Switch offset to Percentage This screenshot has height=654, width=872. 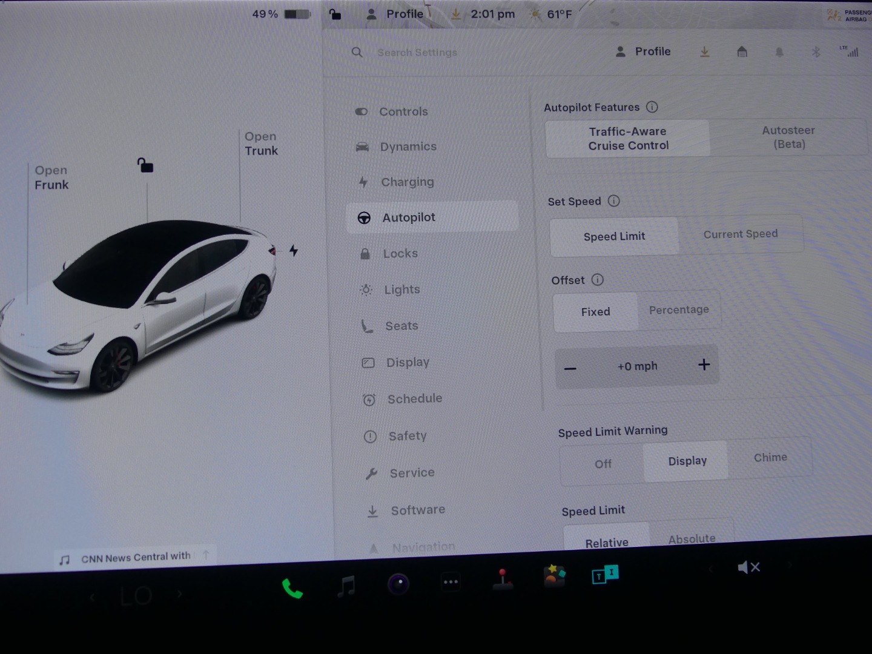tap(679, 310)
